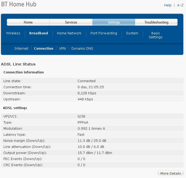This screenshot has height=178, width=186.
Task: Click the Latency type: label
Action: (15, 134)
